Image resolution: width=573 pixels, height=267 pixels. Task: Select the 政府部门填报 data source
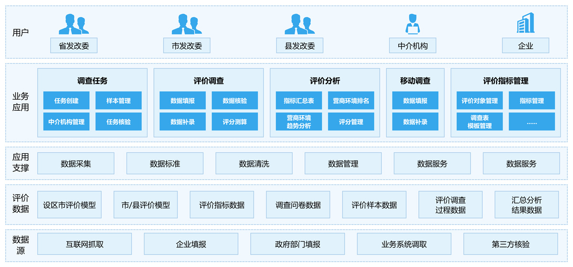297,244
